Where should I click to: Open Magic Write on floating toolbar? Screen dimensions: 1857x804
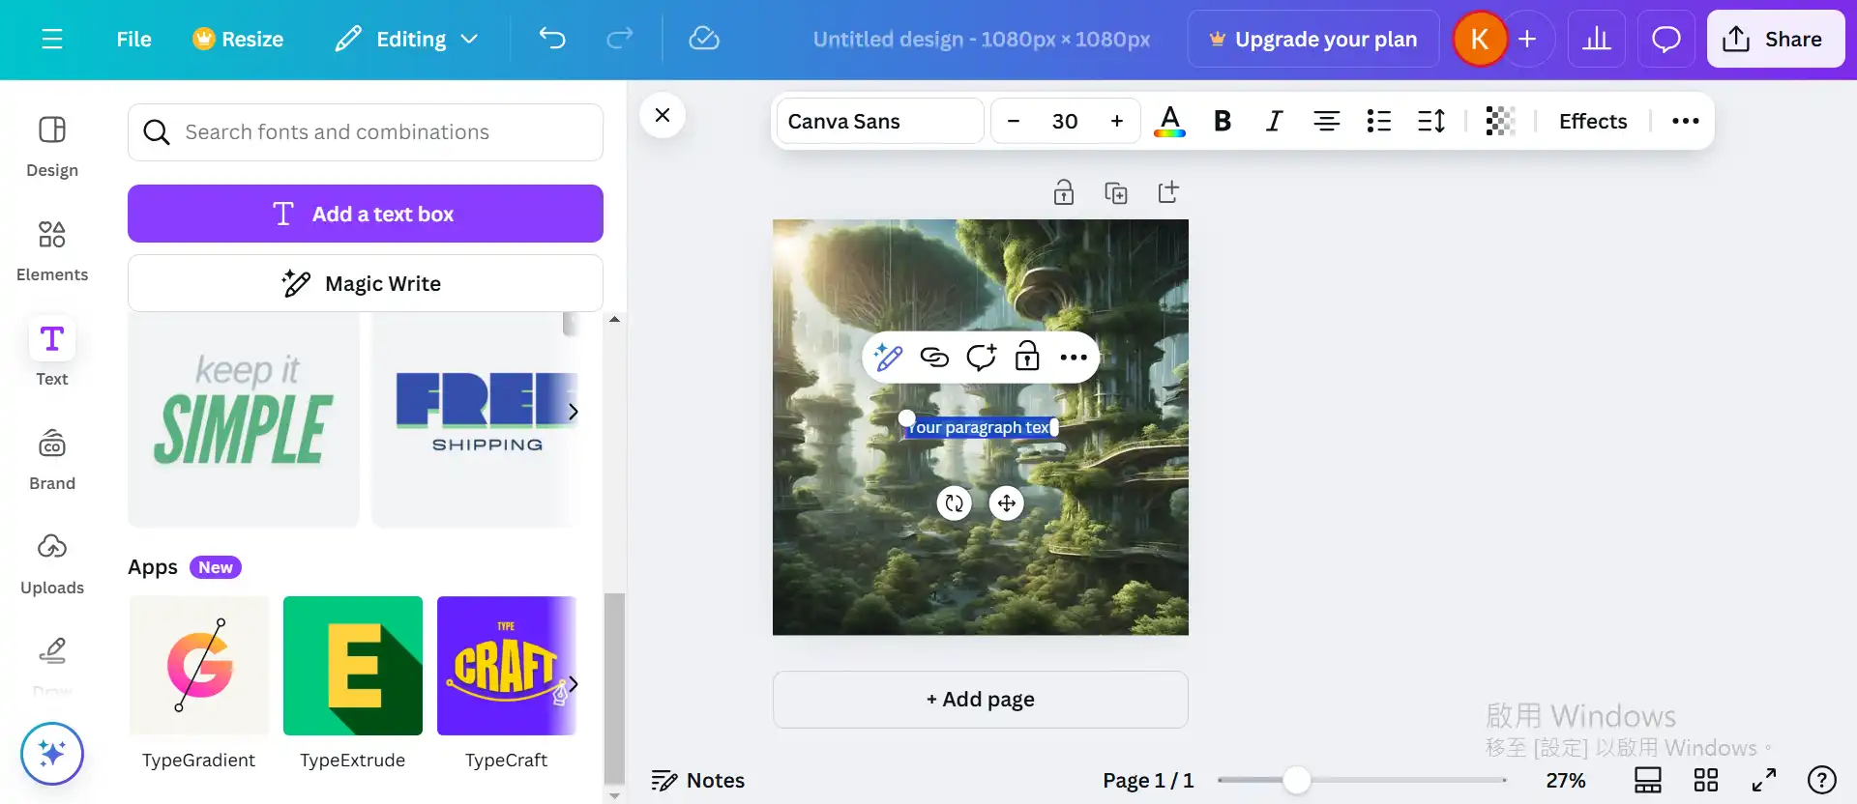pos(888,358)
